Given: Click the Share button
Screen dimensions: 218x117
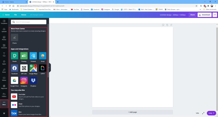Looking at the screenshot, I should (192, 15).
